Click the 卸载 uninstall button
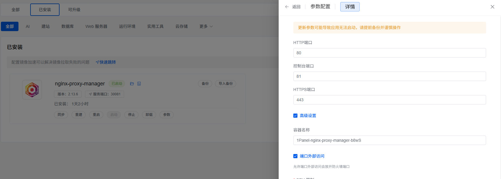 (x=149, y=115)
